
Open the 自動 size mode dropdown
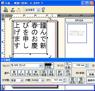[x=68, y=66]
